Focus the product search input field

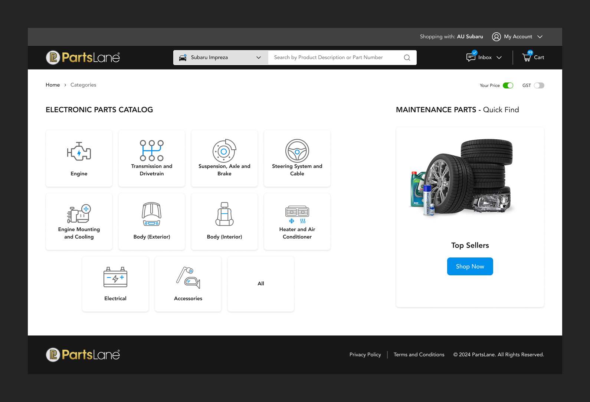[336, 58]
